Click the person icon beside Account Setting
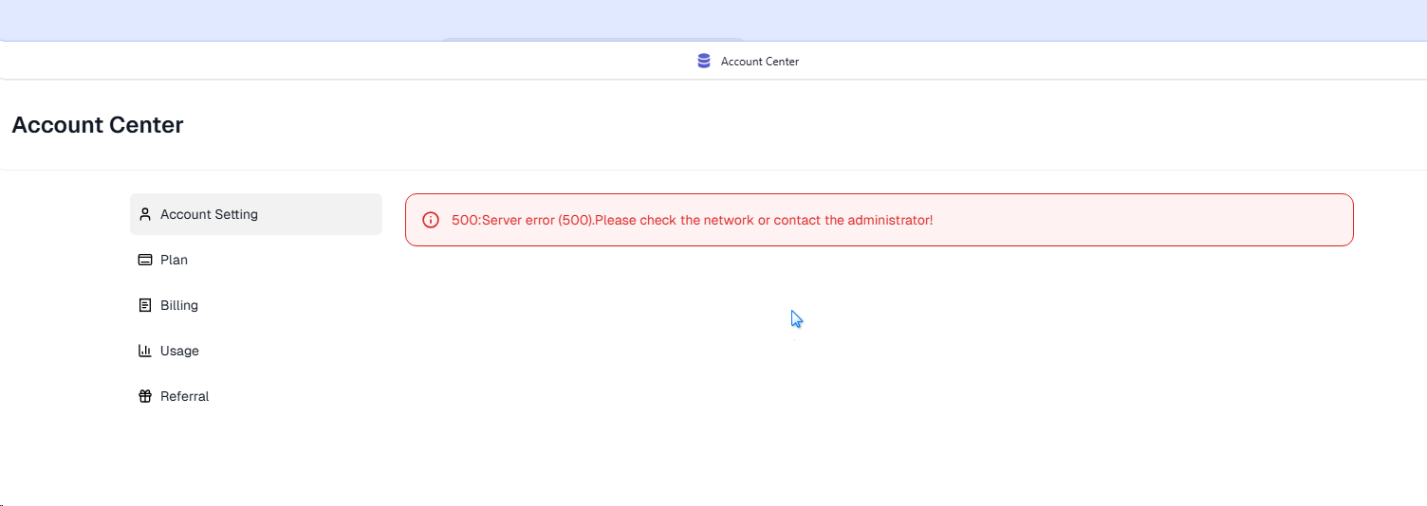Viewport: 1427px width, 506px height. 145,214
